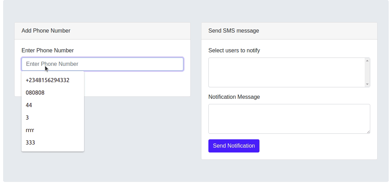This screenshot has height=192, width=389.
Task: Click the users listbox scrollbar track
Action: point(367,72)
